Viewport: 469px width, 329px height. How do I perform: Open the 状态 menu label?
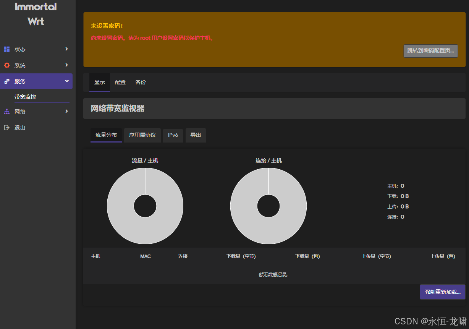click(20, 49)
